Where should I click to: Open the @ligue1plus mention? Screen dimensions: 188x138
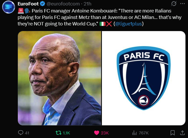[128, 24]
